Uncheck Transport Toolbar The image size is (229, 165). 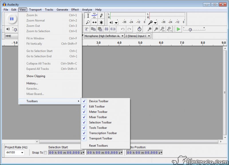[105, 138]
